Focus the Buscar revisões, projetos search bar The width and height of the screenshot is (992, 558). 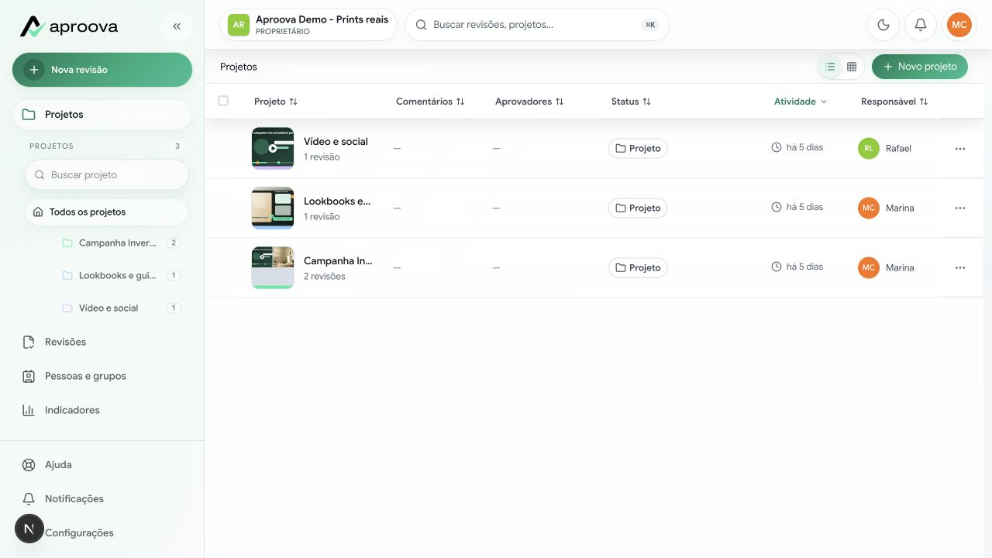[537, 25]
